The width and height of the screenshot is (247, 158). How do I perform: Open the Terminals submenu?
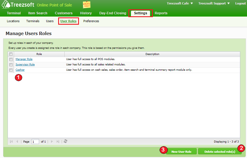(x=33, y=21)
